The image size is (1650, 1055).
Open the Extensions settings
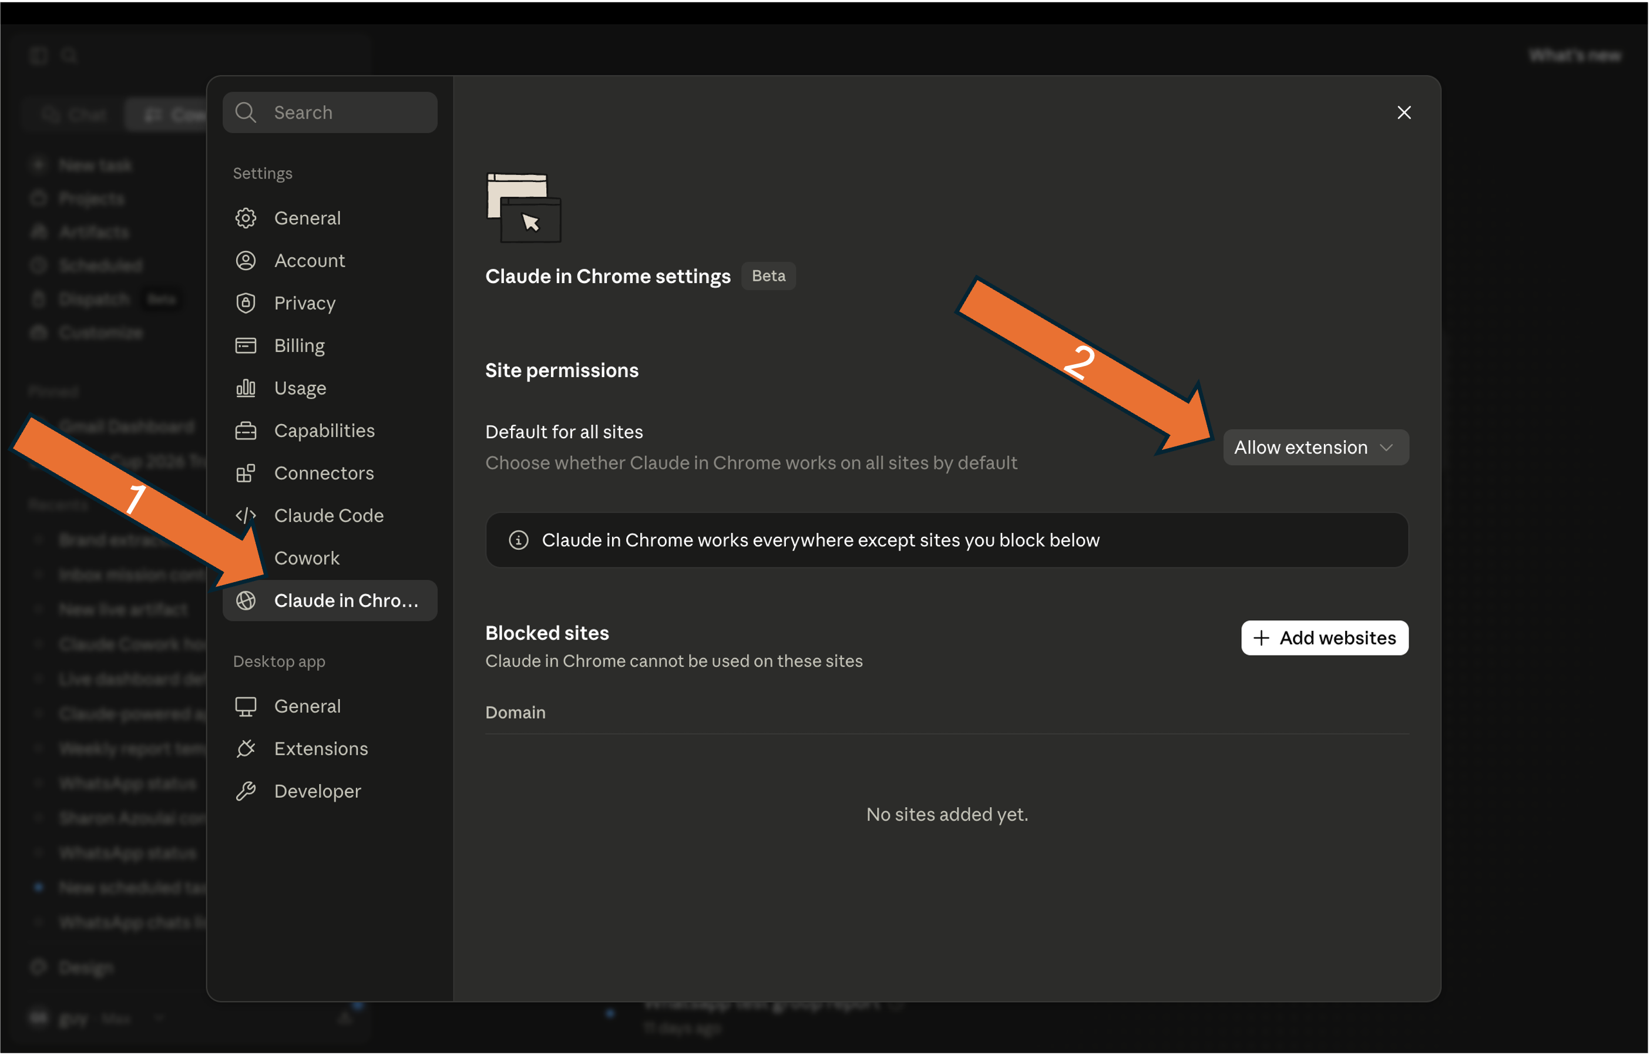click(x=330, y=749)
